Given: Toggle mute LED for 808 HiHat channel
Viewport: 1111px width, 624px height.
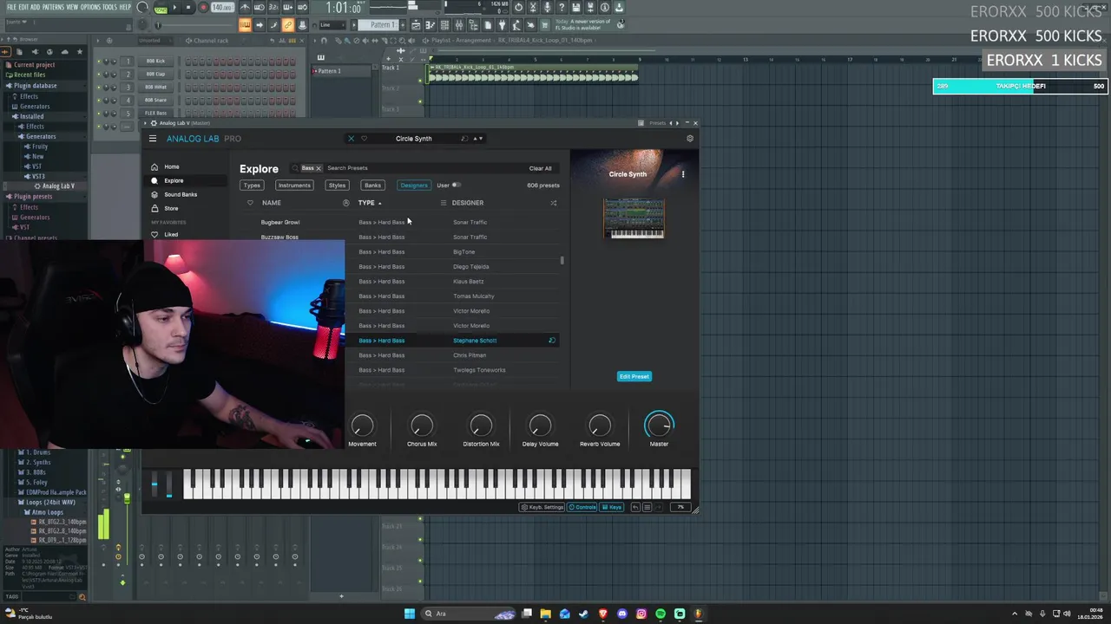Looking at the screenshot, I should [x=99, y=88].
